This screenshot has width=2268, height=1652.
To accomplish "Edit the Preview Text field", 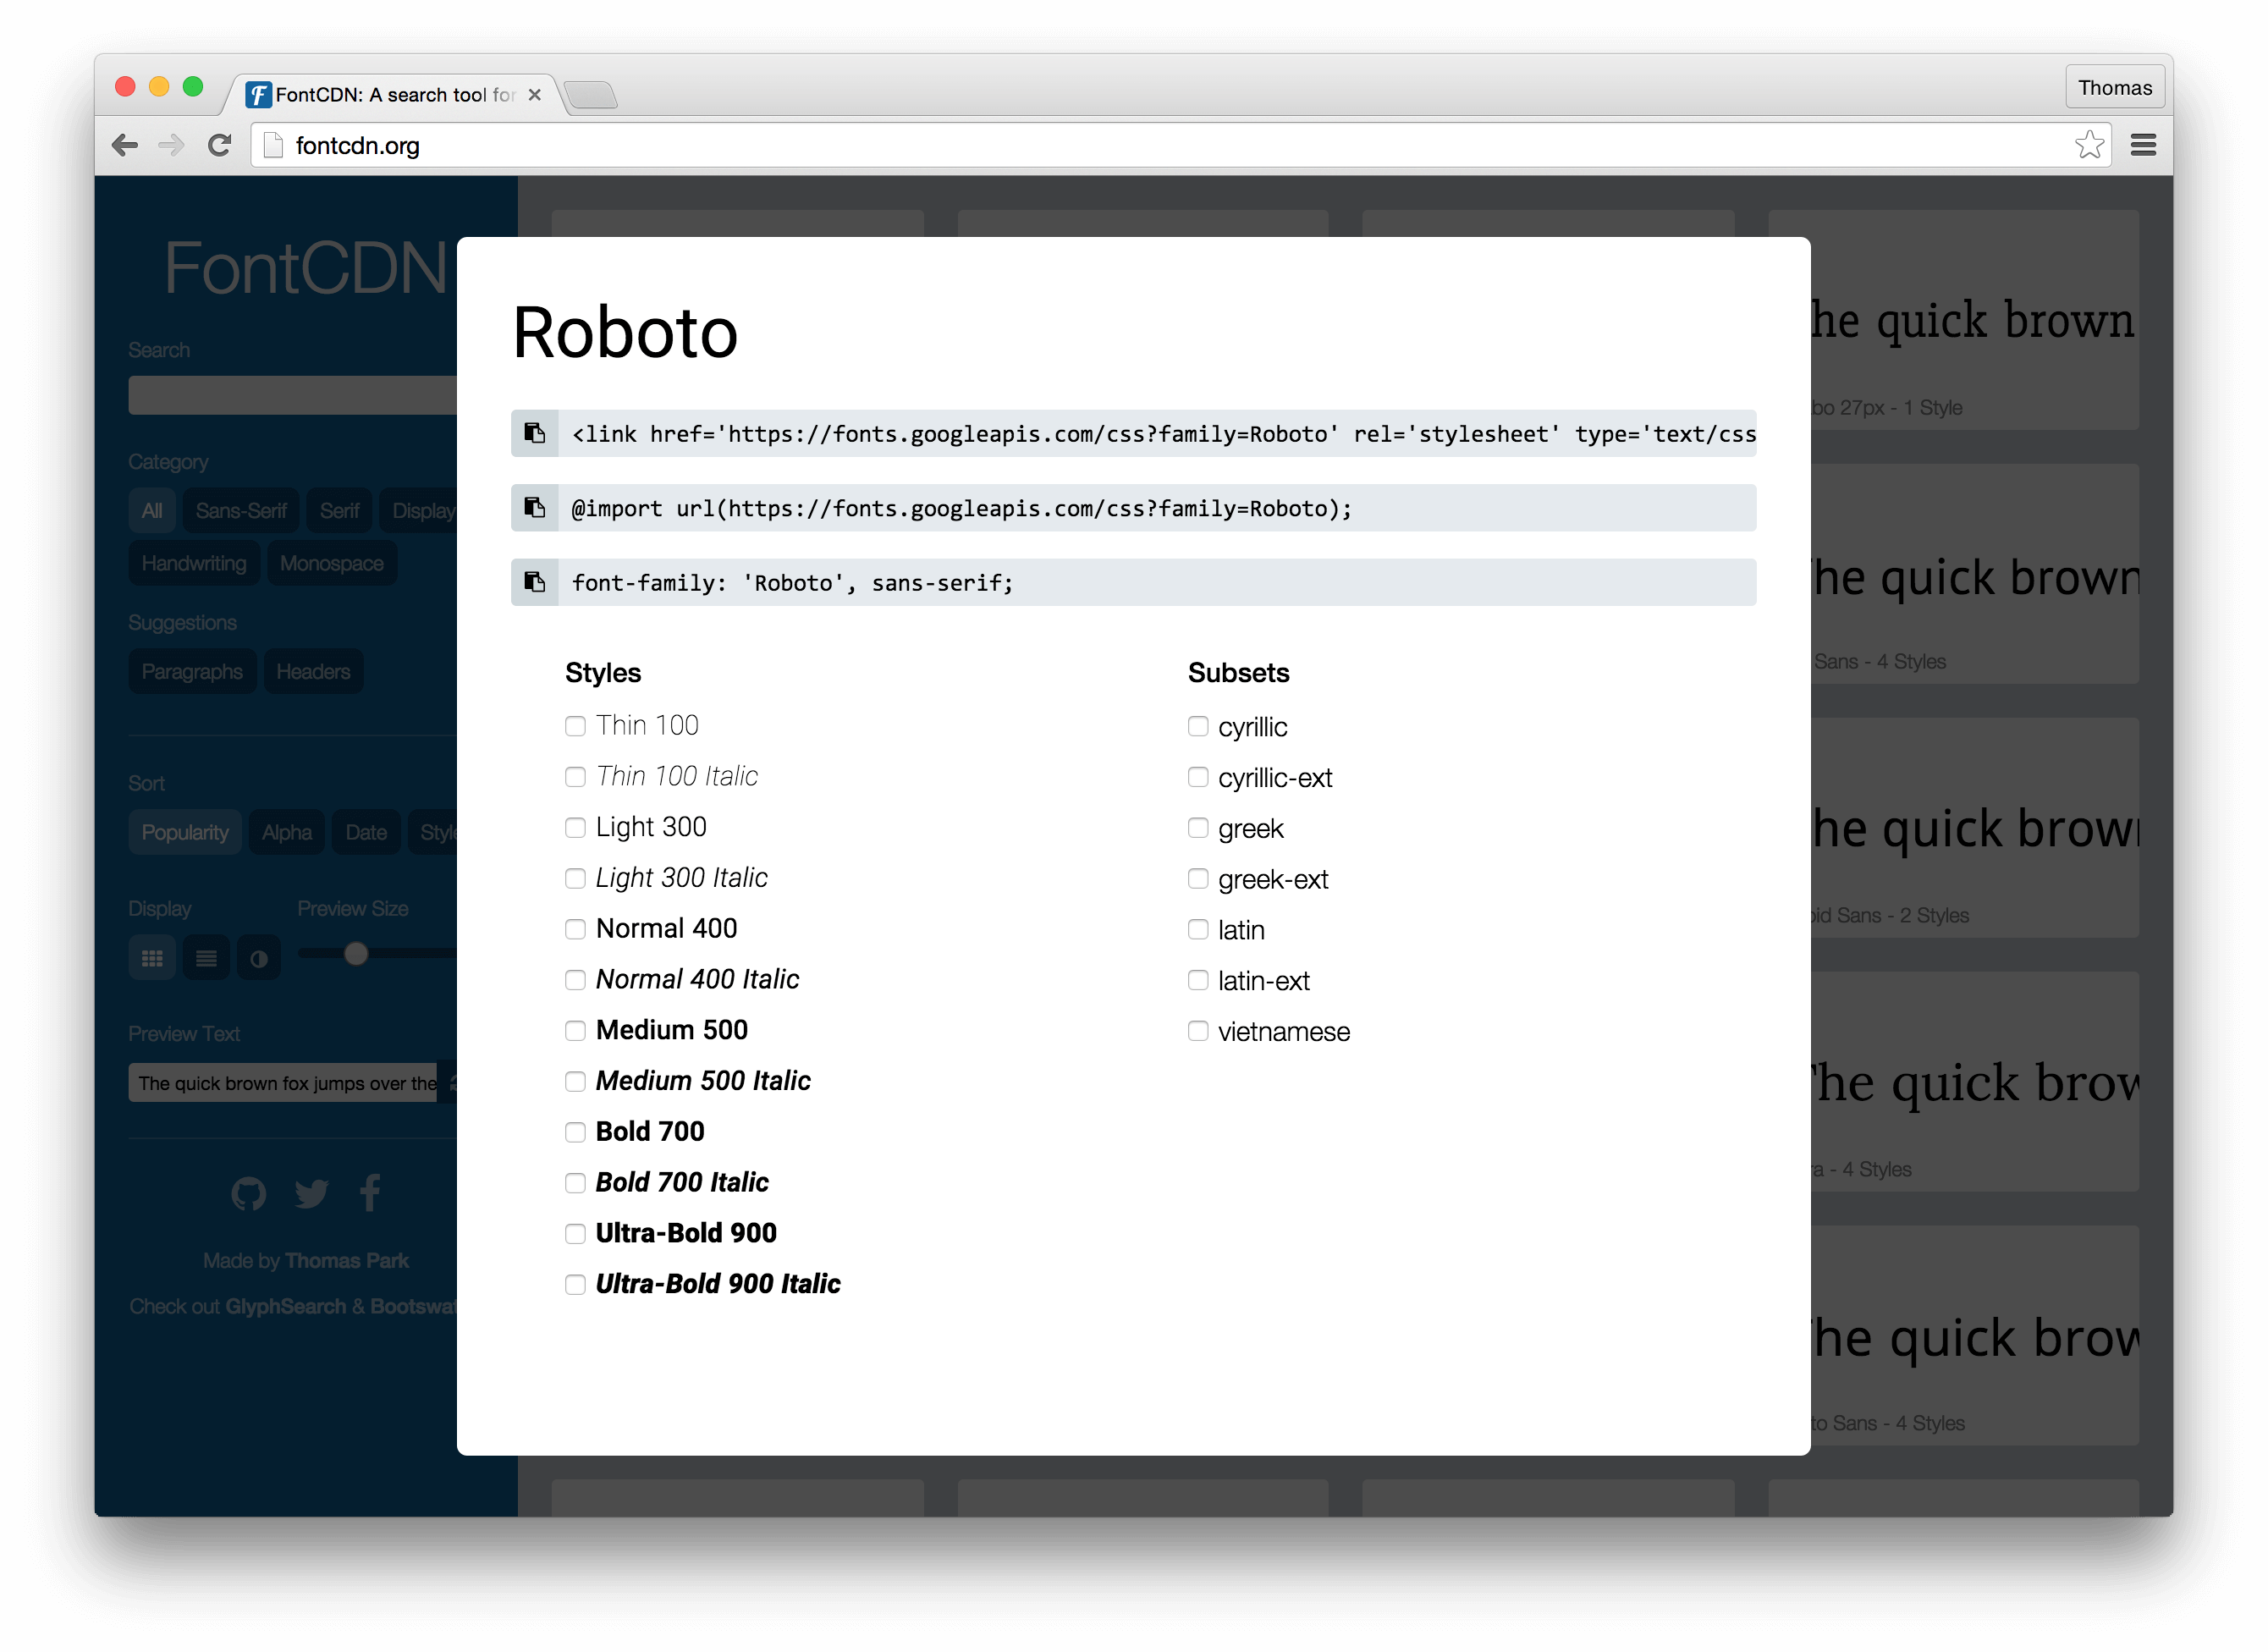I will coord(283,1083).
